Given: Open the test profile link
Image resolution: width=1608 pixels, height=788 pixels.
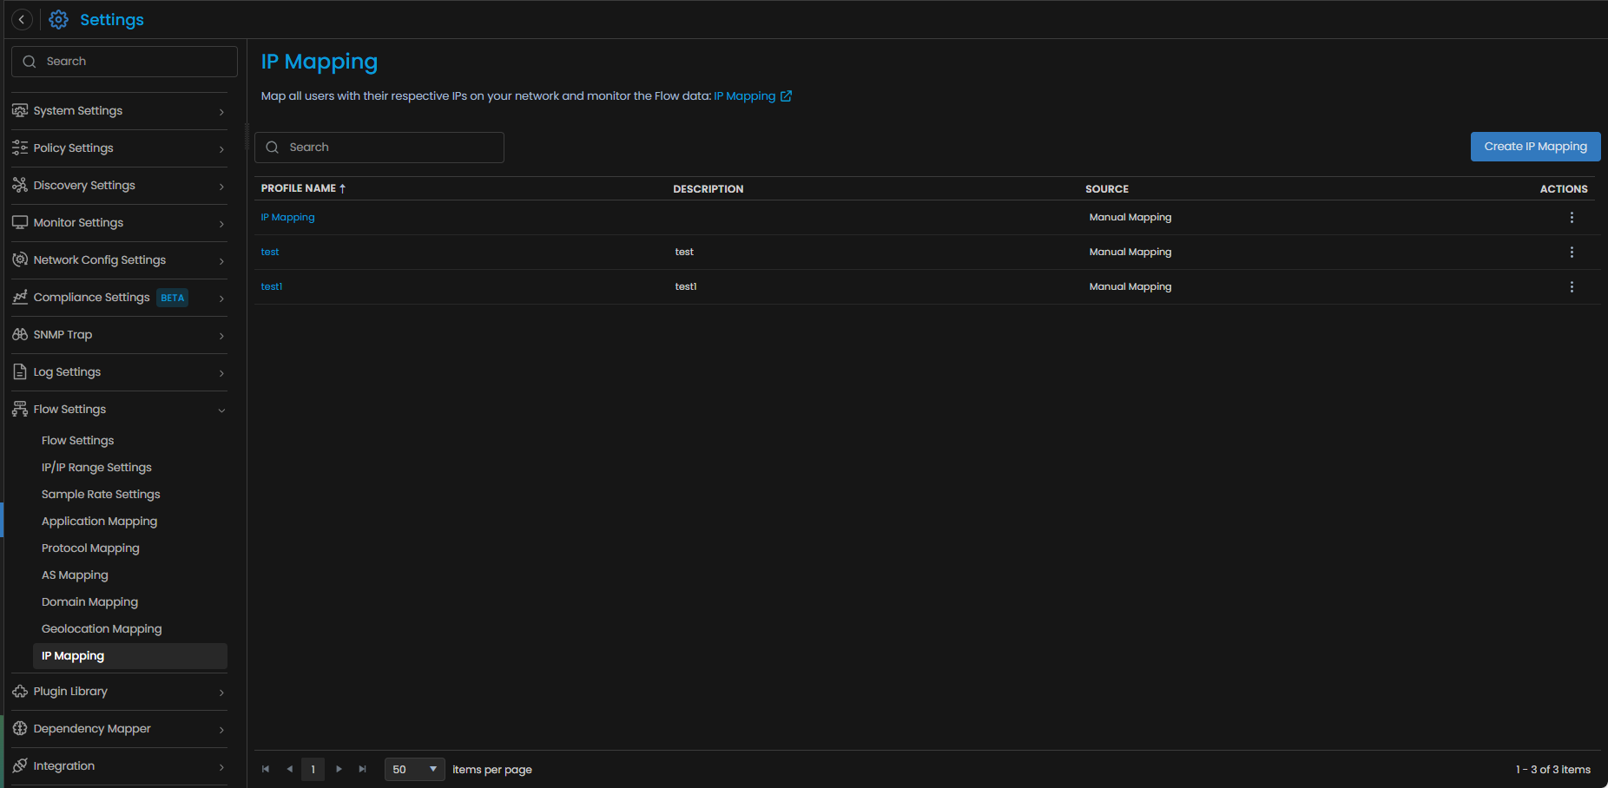Looking at the screenshot, I should pos(270,252).
